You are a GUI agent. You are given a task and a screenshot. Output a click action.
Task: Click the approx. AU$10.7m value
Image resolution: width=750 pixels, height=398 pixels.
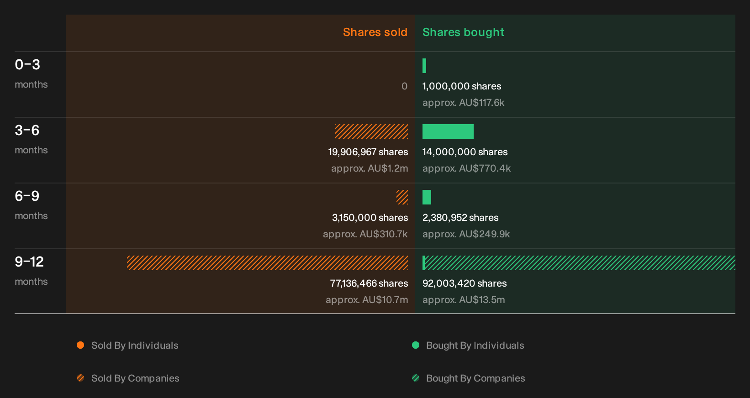point(367,300)
